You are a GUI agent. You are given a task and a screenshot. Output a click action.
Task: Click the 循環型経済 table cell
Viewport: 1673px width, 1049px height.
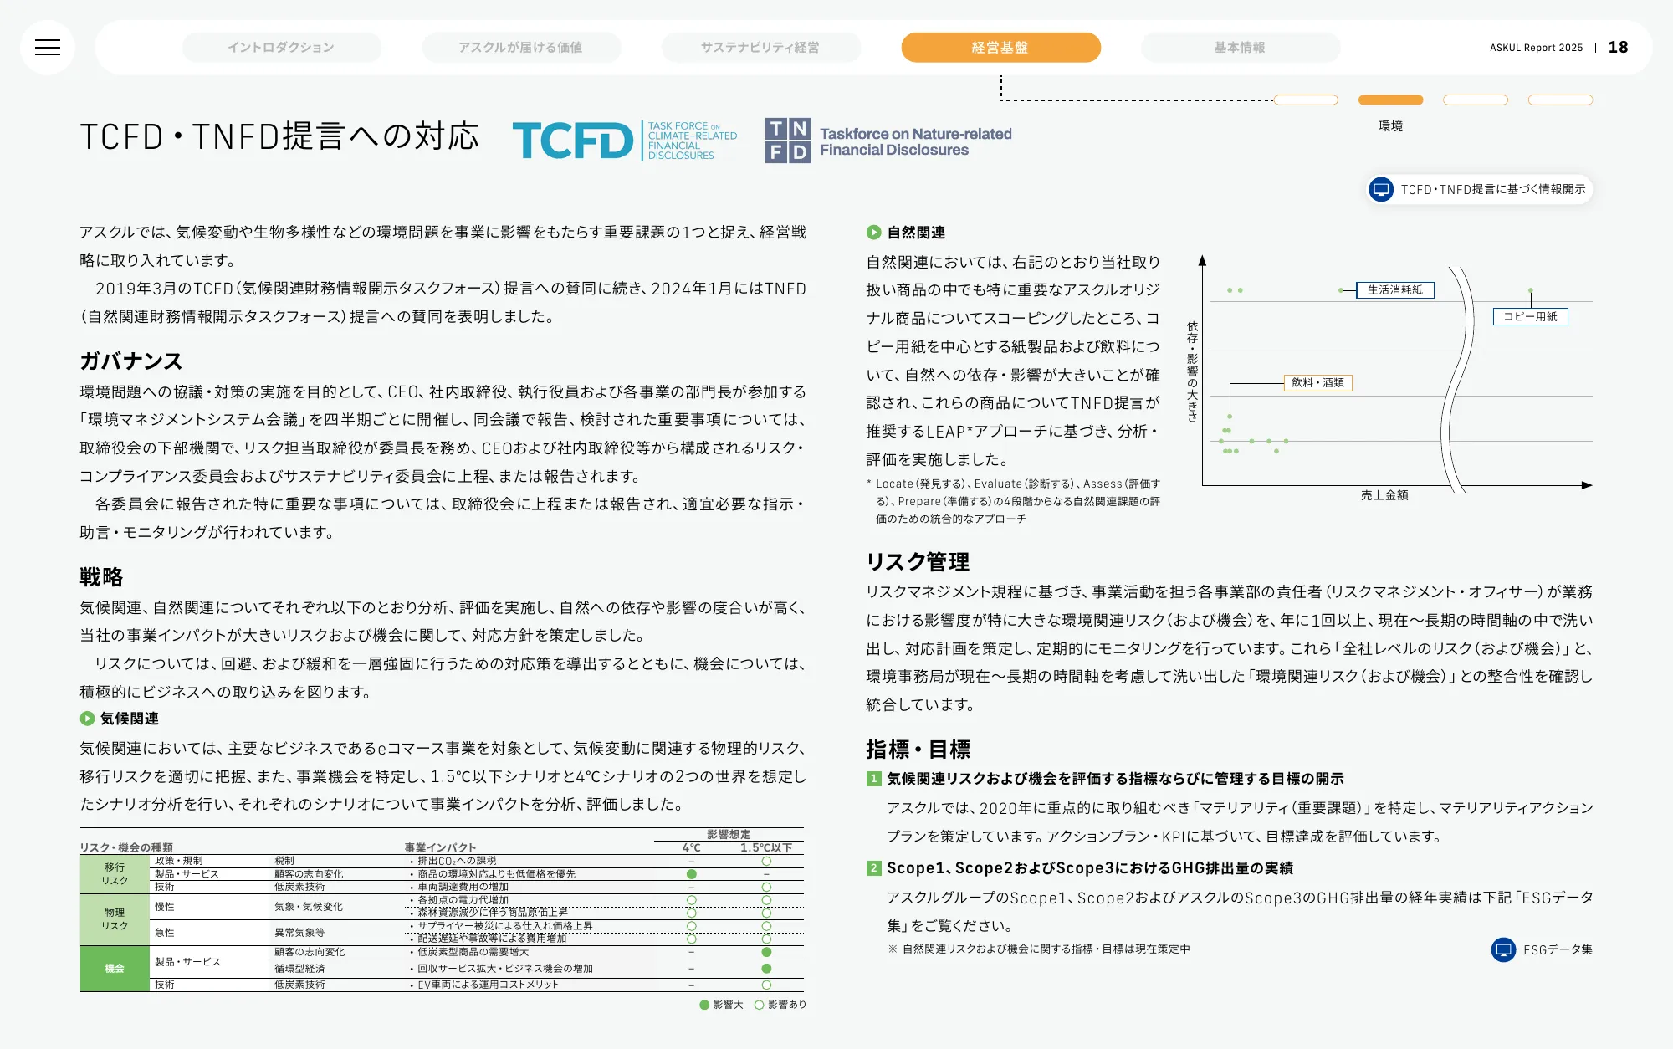coord(299,969)
